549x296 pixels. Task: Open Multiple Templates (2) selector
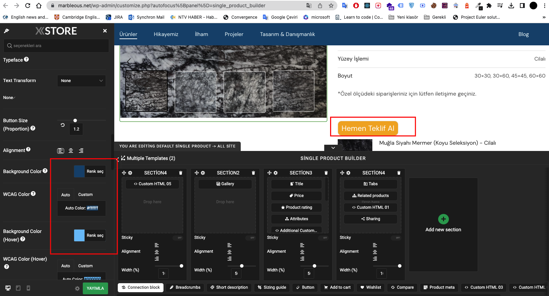click(148, 158)
